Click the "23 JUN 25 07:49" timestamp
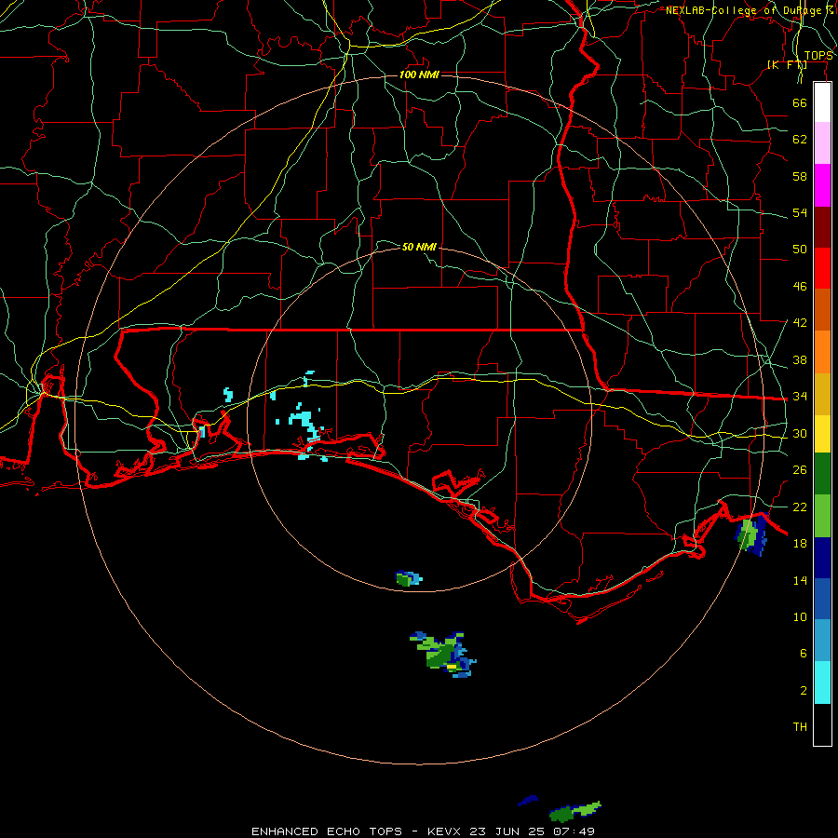The width and height of the screenshot is (838, 838). point(532,831)
